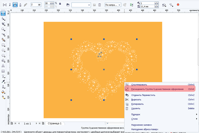Select the Table tool
Viewport: 199px width, 133px height.
[3, 71]
